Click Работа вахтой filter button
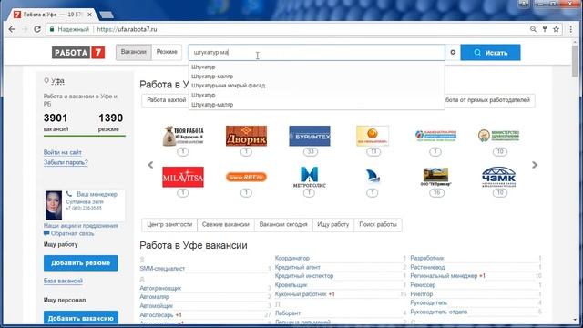Image resolution: width=583 pixels, height=328 pixels. (x=166, y=100)
